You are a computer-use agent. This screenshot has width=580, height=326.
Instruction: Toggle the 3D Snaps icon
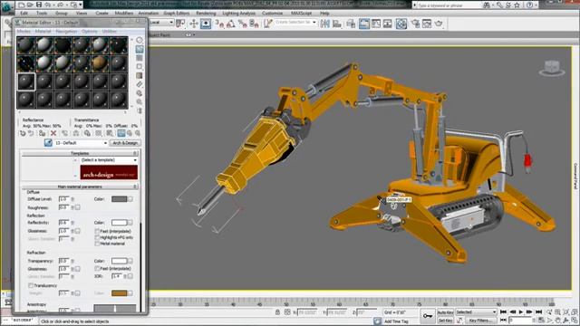tap(219, 24)
